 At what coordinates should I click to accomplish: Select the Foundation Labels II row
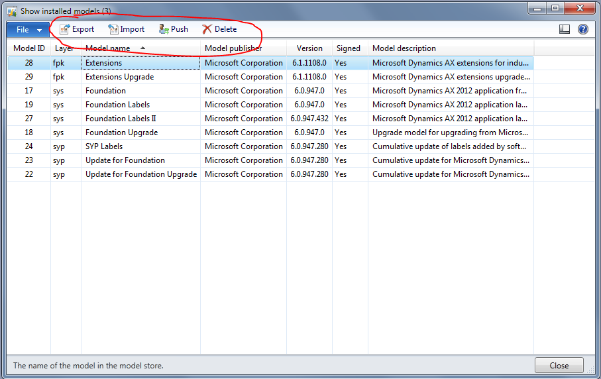pos(270,119)
